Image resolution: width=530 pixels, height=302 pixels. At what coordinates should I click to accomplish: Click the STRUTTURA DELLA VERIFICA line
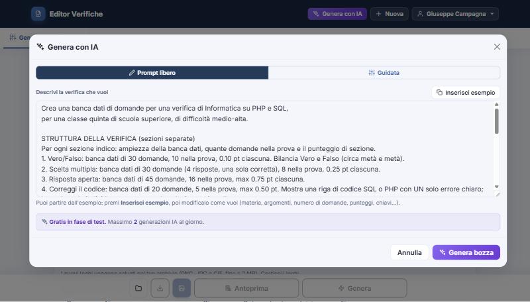pyautogui.click(x=118, y=138)
